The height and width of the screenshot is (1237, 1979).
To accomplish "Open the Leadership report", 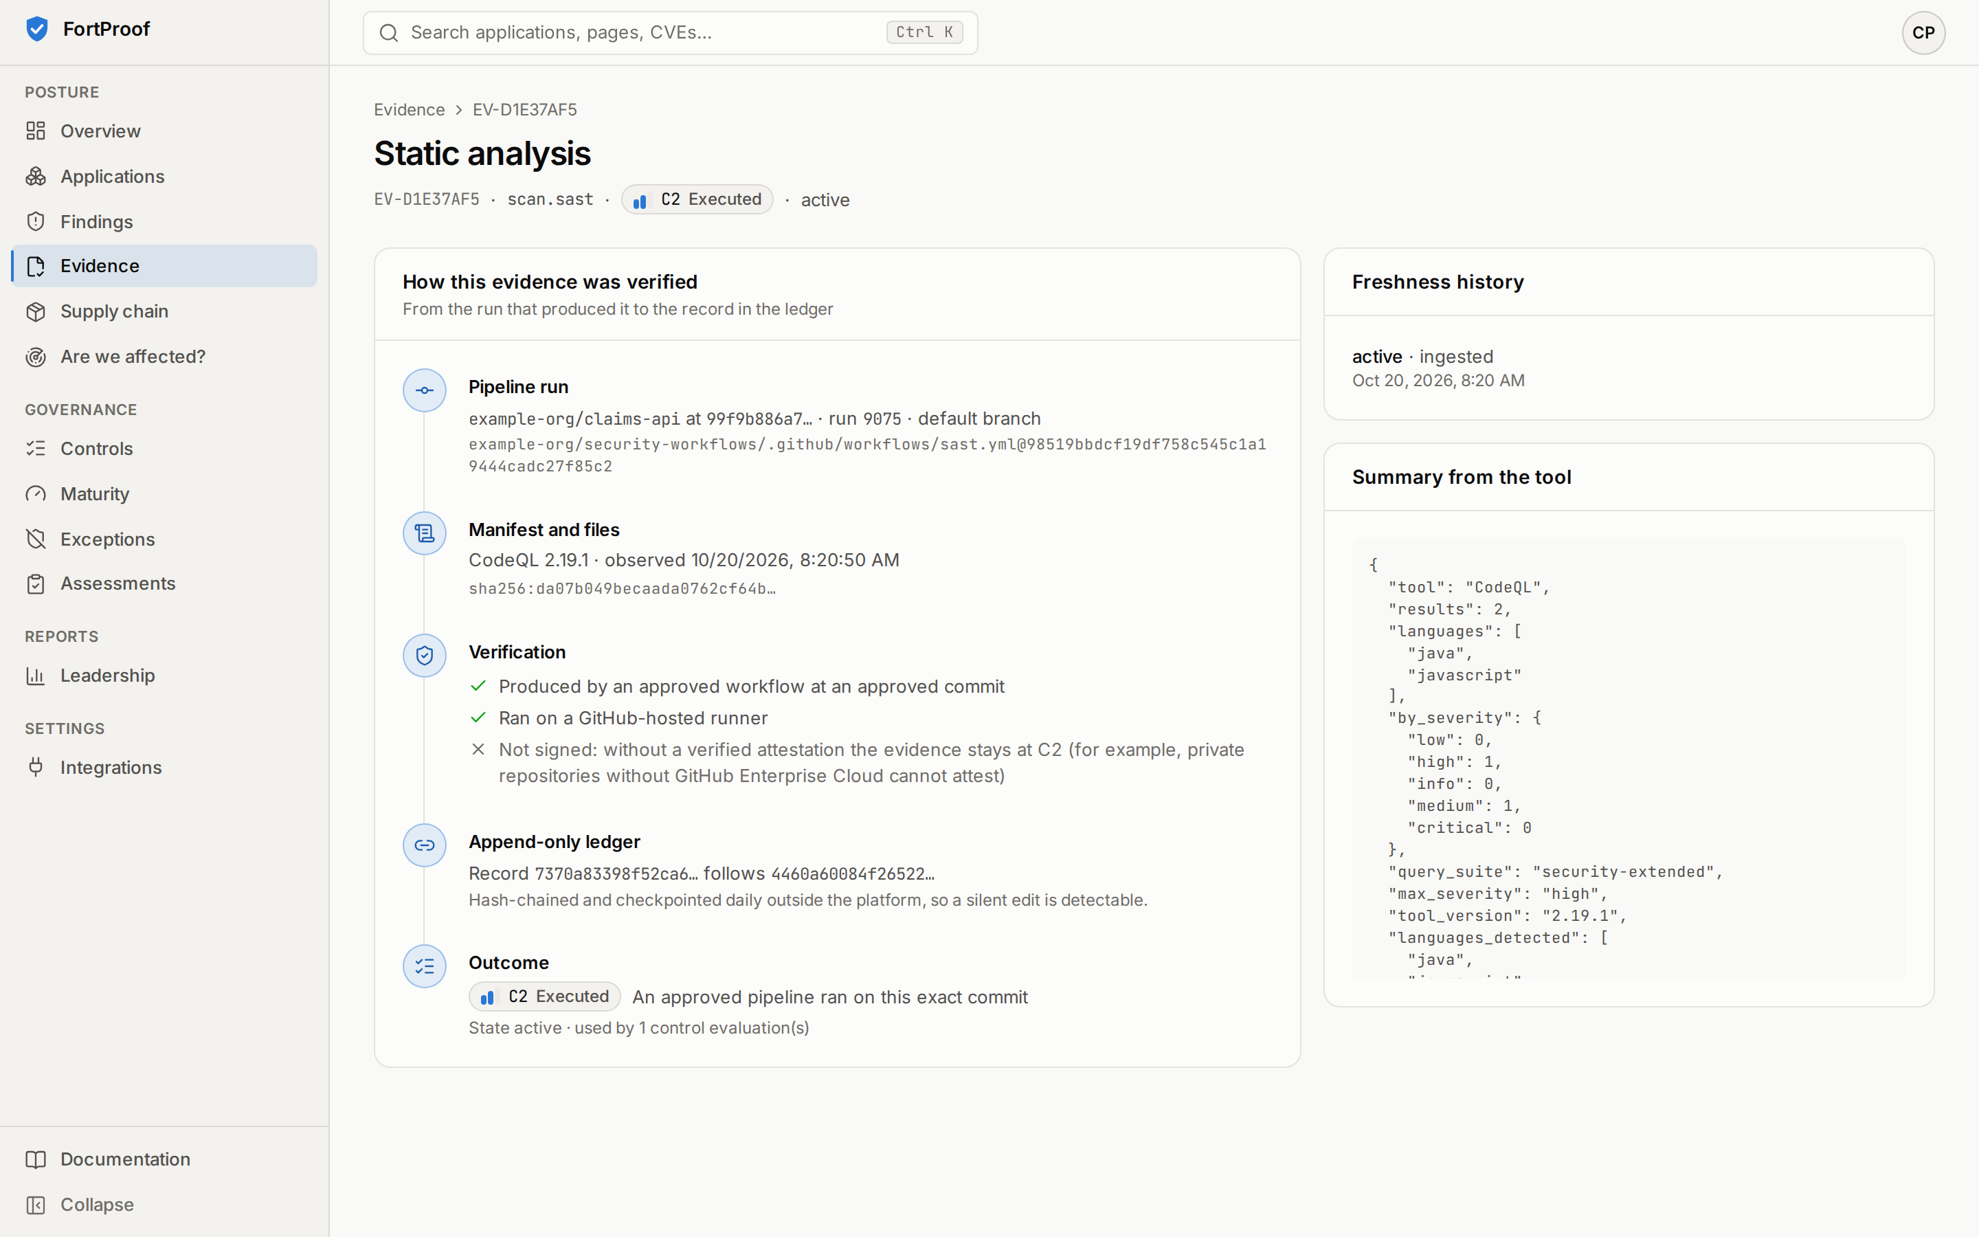I will click(164, 676).
